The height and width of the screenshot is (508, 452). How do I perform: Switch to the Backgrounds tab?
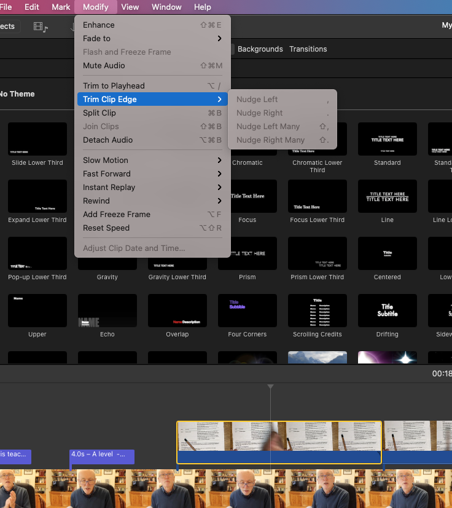coord(260,49)
